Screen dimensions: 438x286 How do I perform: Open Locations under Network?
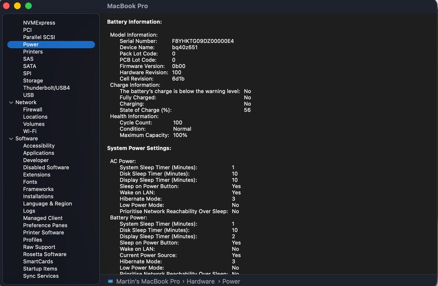(35, 117)
